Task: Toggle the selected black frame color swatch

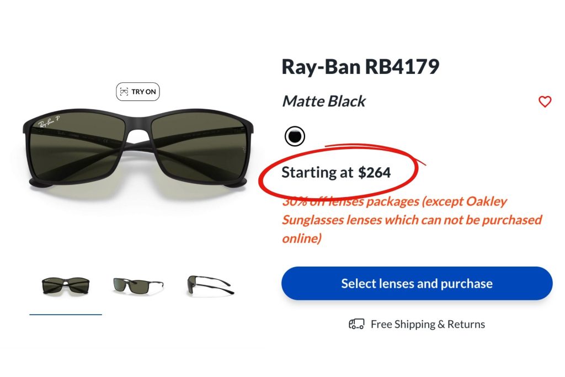Action: pyautogui.click(x=295, y=135)
